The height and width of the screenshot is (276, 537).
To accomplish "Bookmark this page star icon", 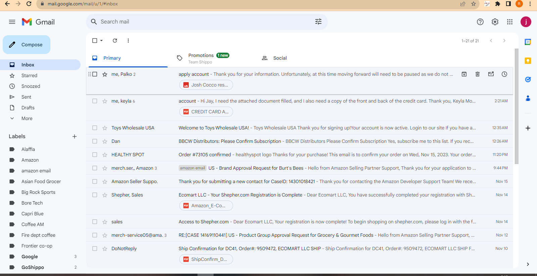I will click(x=474, y=4).
